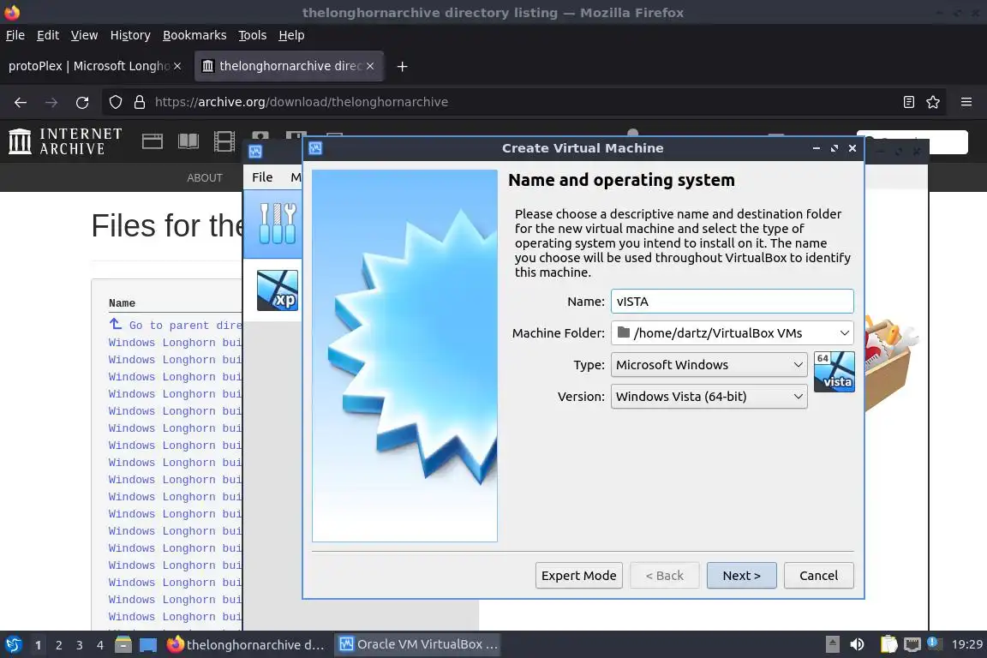Click the show desktop panel icon
Image resolution: width=987 pixels, height=658 pixels.
click(x=148, y=645)
